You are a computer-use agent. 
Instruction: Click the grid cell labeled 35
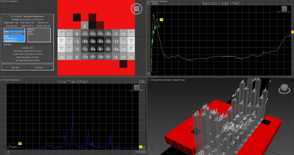(131, 56)
